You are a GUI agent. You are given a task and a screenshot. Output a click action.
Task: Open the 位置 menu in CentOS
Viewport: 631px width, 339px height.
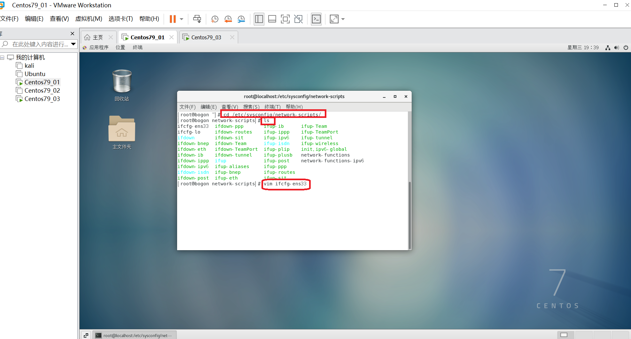click(x=120, y=47)
